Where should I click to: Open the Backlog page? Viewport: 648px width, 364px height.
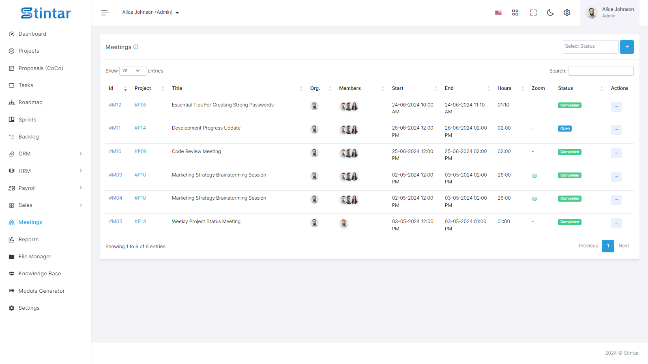28,137
